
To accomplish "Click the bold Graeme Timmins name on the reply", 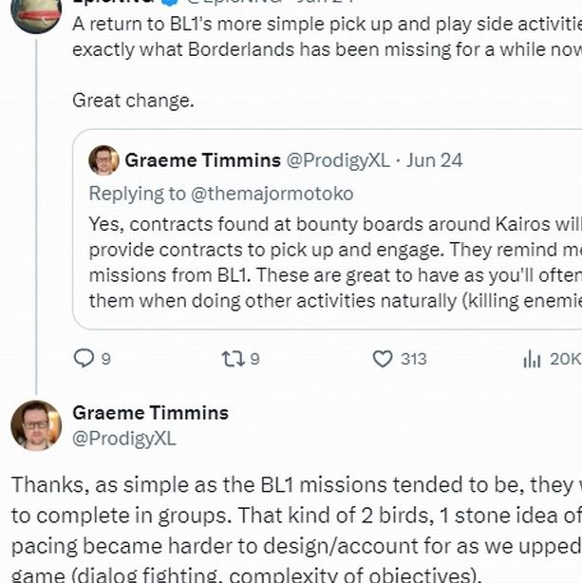I will pos(150,413).
